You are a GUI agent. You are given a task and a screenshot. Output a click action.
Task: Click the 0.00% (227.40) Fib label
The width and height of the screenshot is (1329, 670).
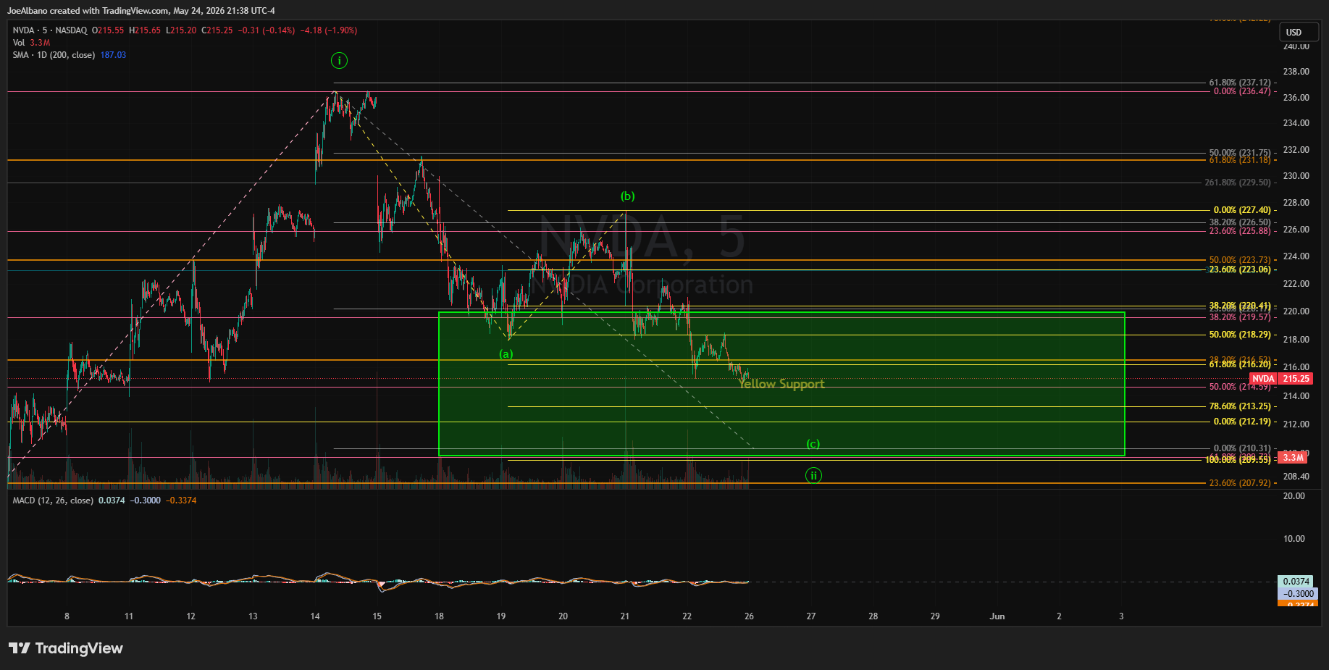(x=1241, y=210)
